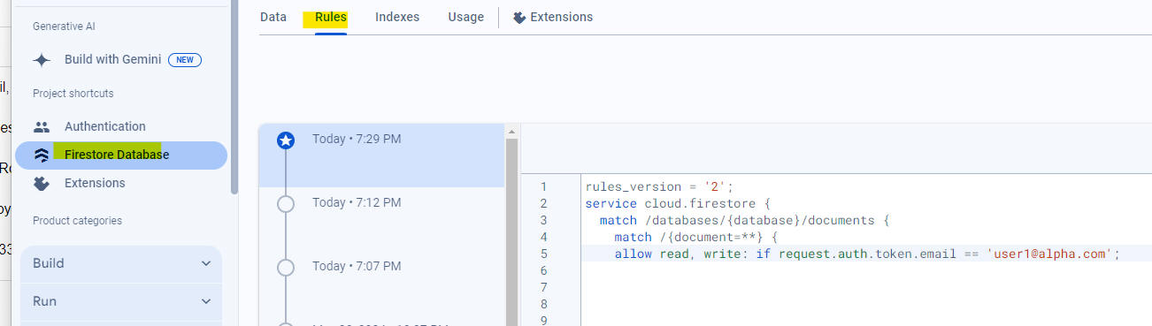Select the starred 7:29 PM version marker

[x=286, y=140]
